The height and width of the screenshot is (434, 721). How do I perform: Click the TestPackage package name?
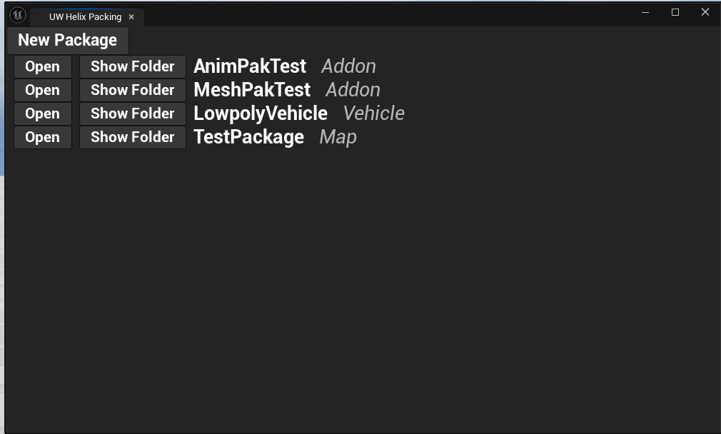248,137
